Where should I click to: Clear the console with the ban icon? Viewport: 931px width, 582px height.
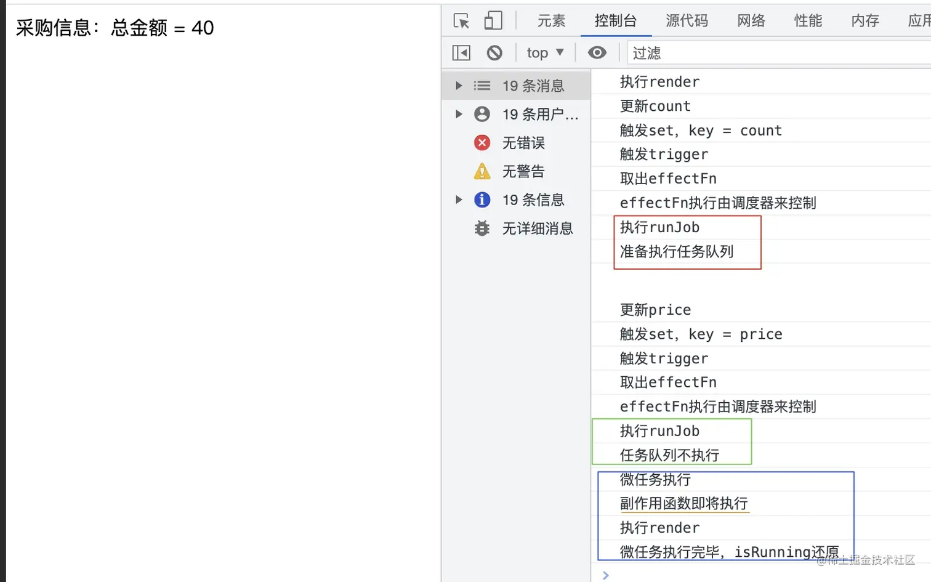click(x=494, y=53)
